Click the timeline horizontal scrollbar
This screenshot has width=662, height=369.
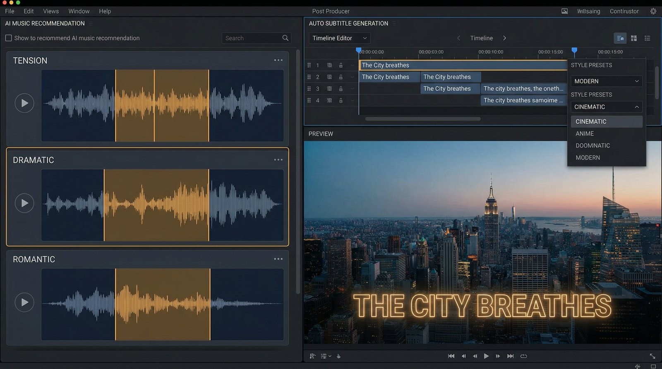[x=423, y=119]
